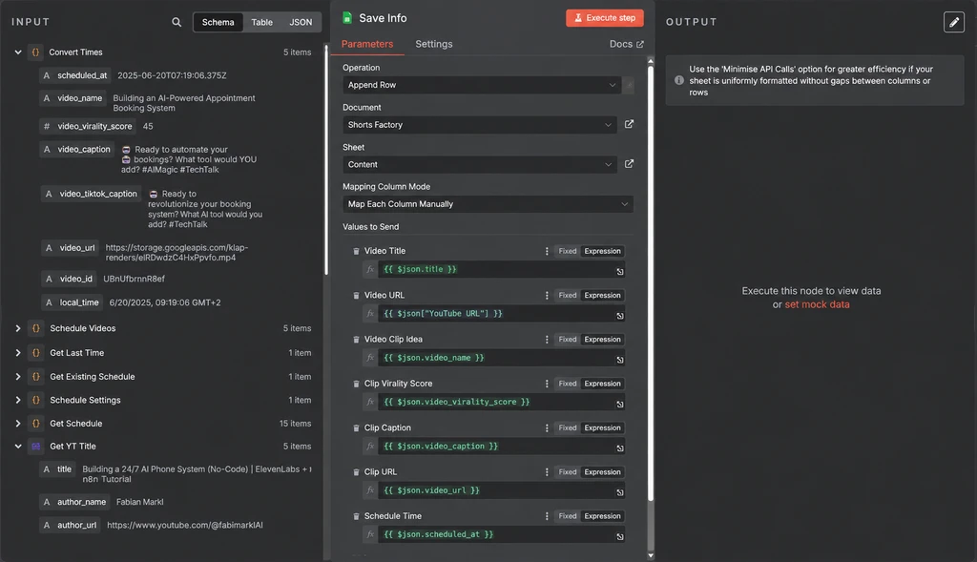This screenshot has width=977, height=562.
Task: Expand the Schedule Videos node
Action: coord(18,328)
